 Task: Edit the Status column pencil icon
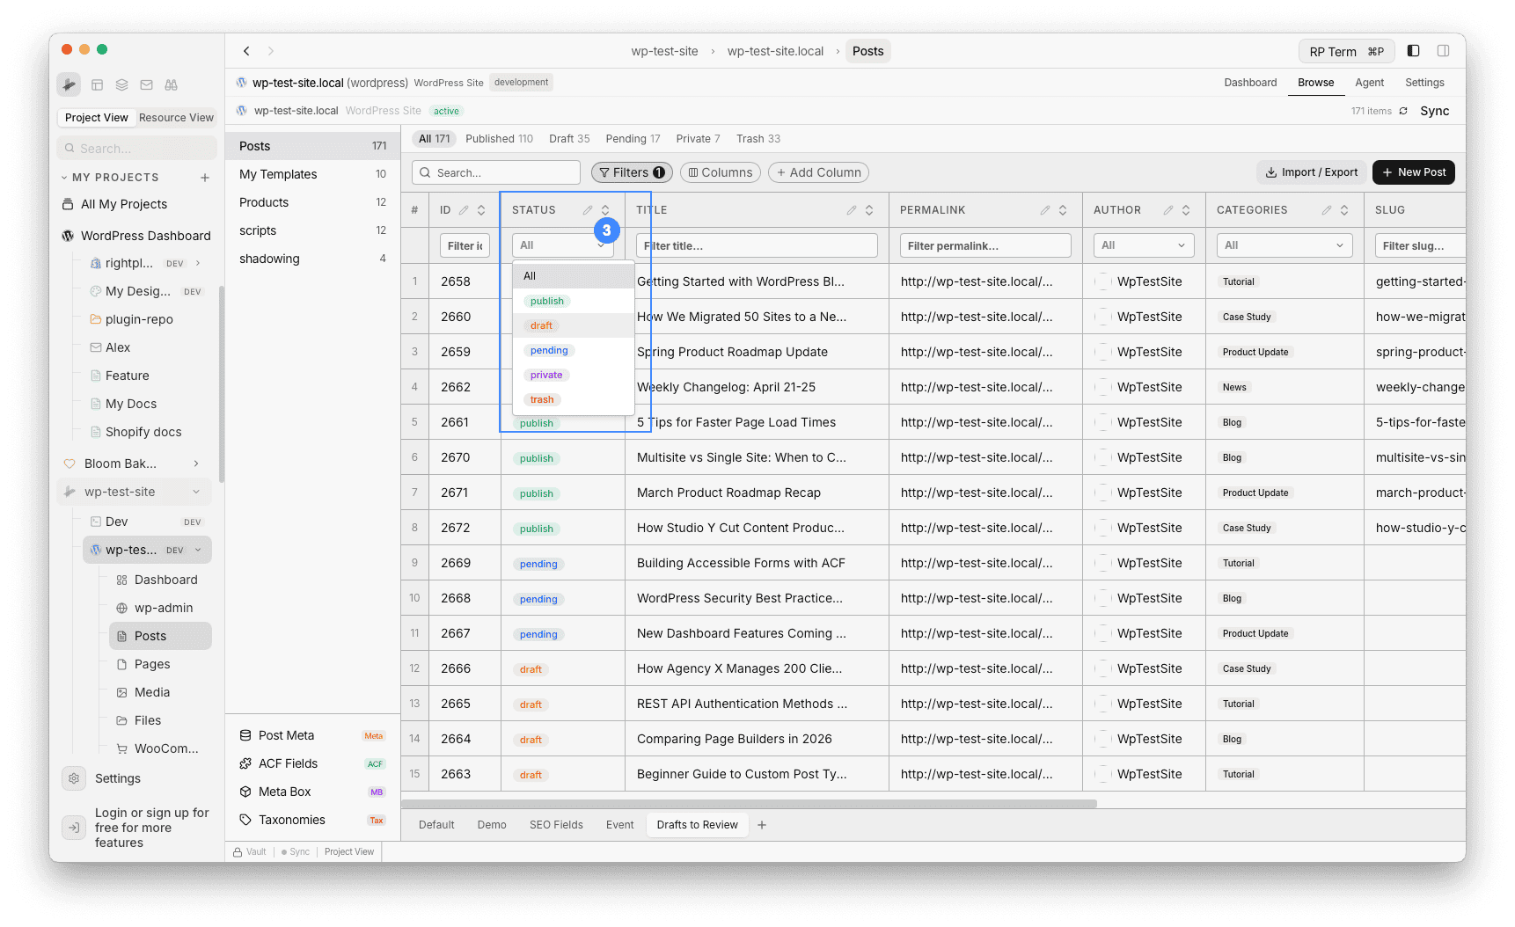point(588,210)
